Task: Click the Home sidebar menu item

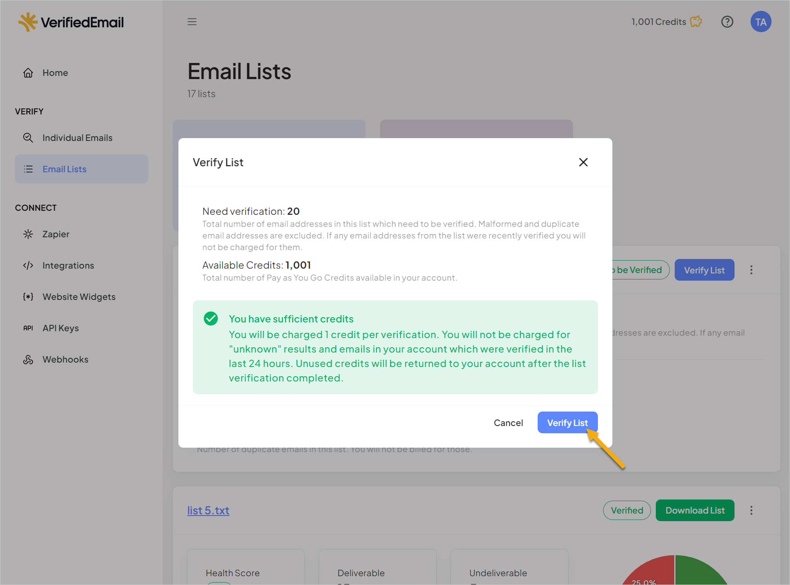Action: 55,72
